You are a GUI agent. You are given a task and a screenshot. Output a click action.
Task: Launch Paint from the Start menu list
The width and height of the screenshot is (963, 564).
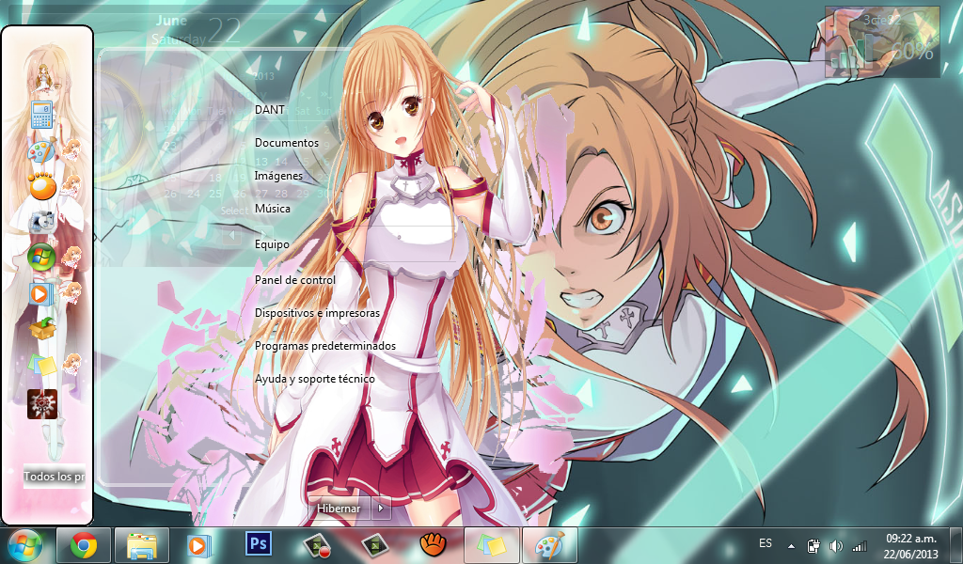coord(41,151)
